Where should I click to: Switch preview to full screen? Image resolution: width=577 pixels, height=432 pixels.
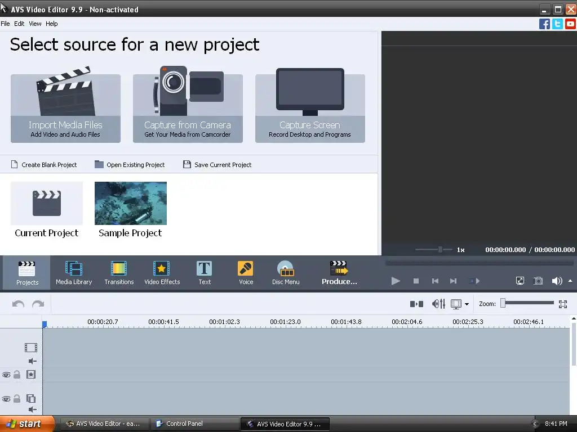point(520,281)
